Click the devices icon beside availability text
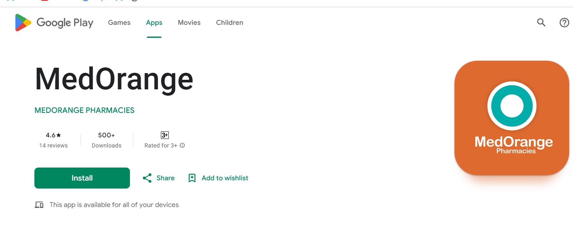573x234 pixels. pos(39,205)
